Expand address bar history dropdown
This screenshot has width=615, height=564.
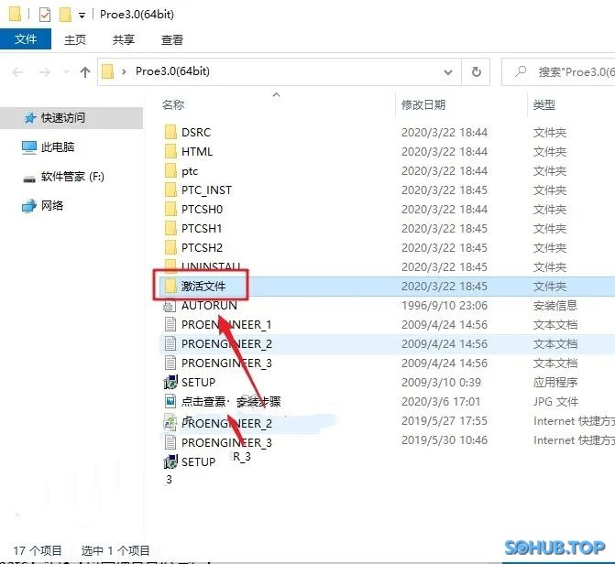[448, 72]
